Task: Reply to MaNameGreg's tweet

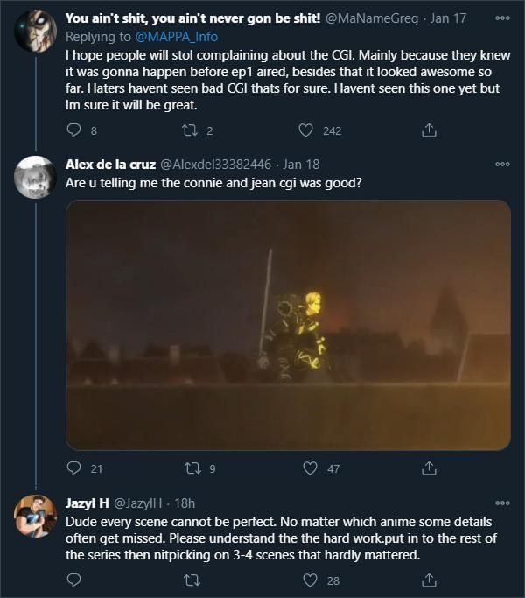Action: pyautogui.click(x=73, y=130)
